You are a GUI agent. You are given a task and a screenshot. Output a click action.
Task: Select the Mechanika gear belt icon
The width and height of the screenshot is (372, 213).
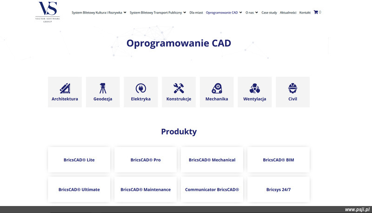(x=217, y=88)
